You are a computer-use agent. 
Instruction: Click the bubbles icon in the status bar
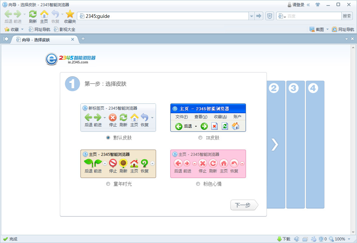[x=314, y=239]
